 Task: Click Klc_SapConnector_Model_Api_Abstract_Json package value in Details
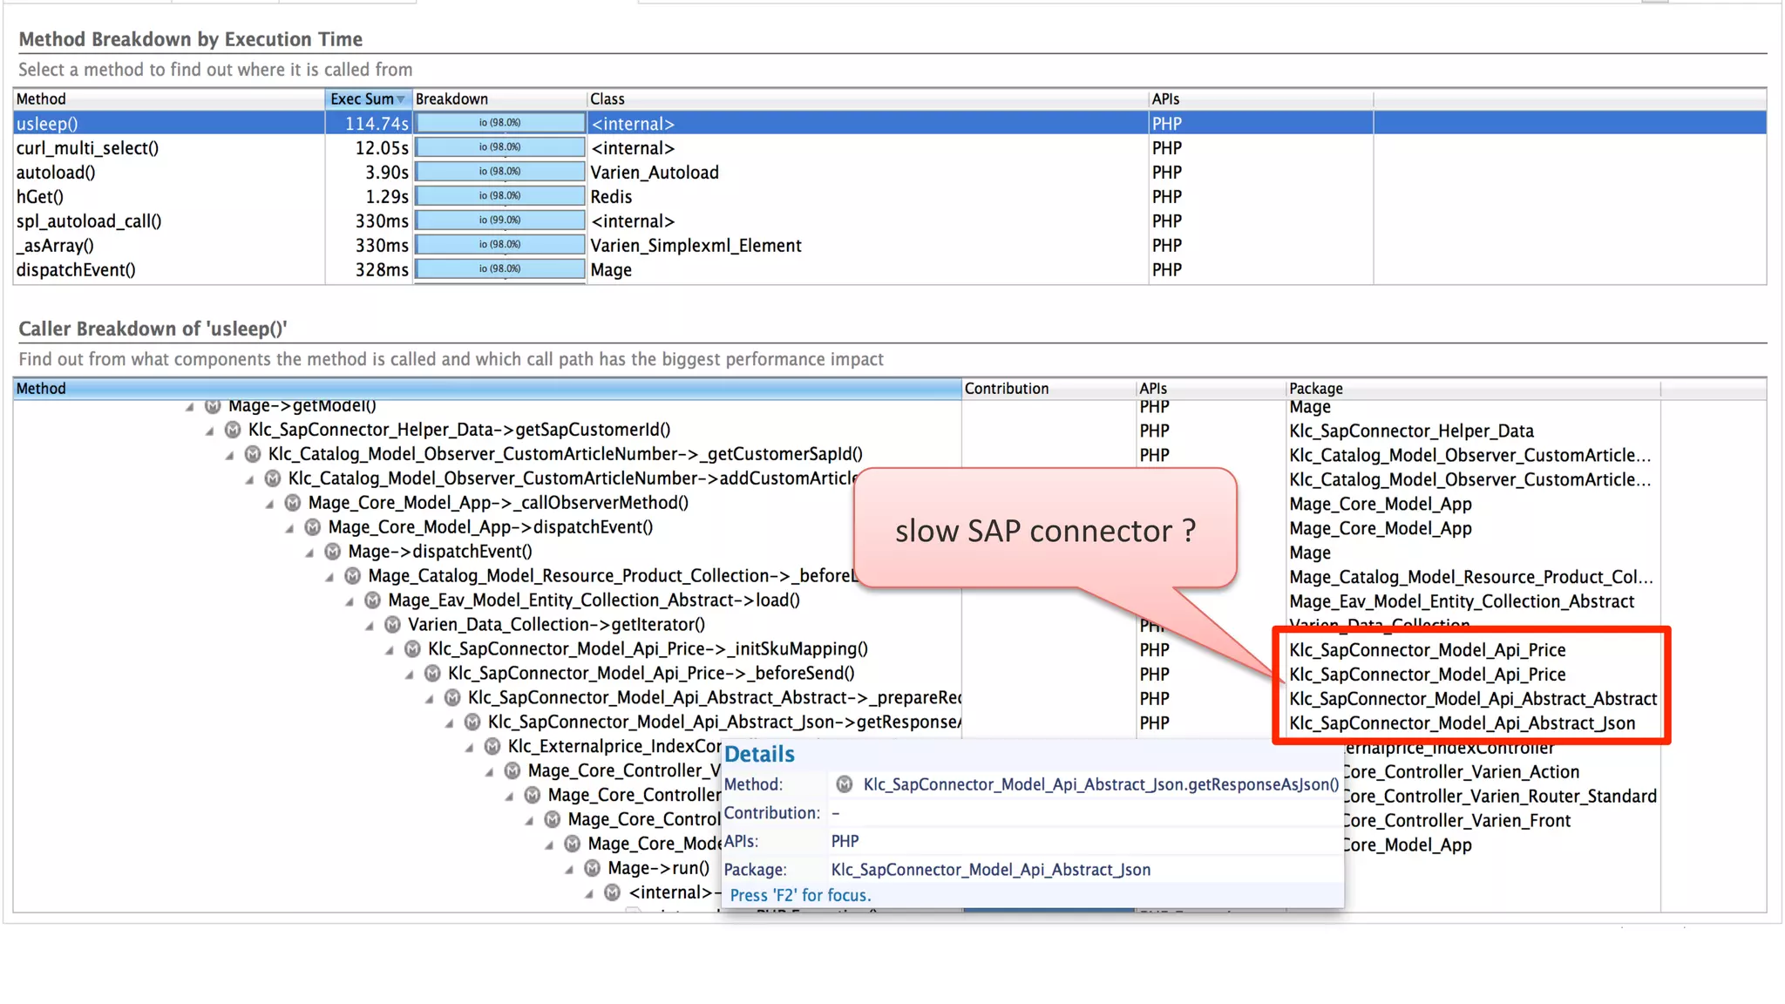[991, 870]
